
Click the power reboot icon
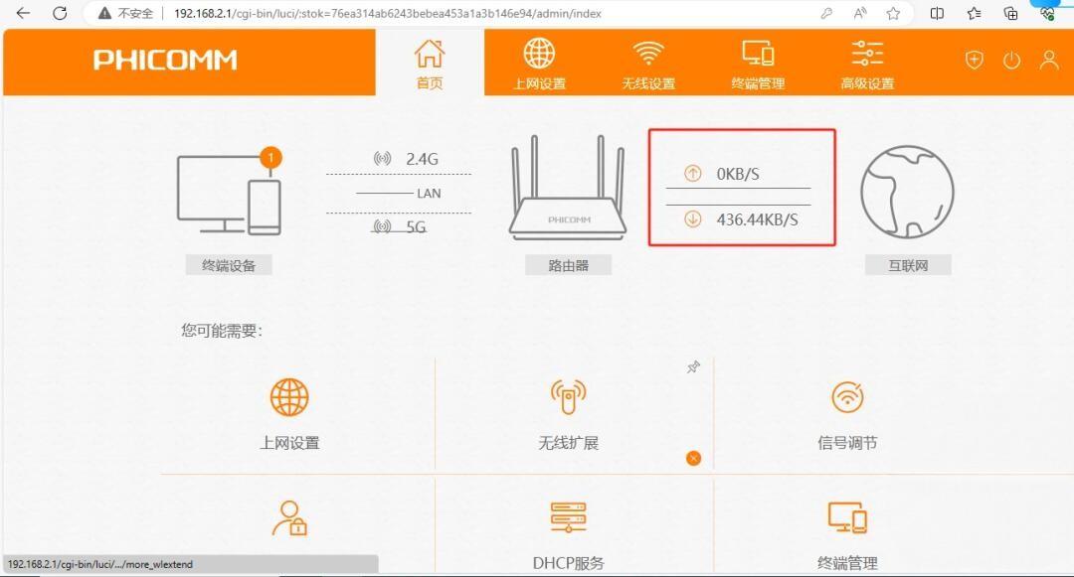[x=1011, y=61]
